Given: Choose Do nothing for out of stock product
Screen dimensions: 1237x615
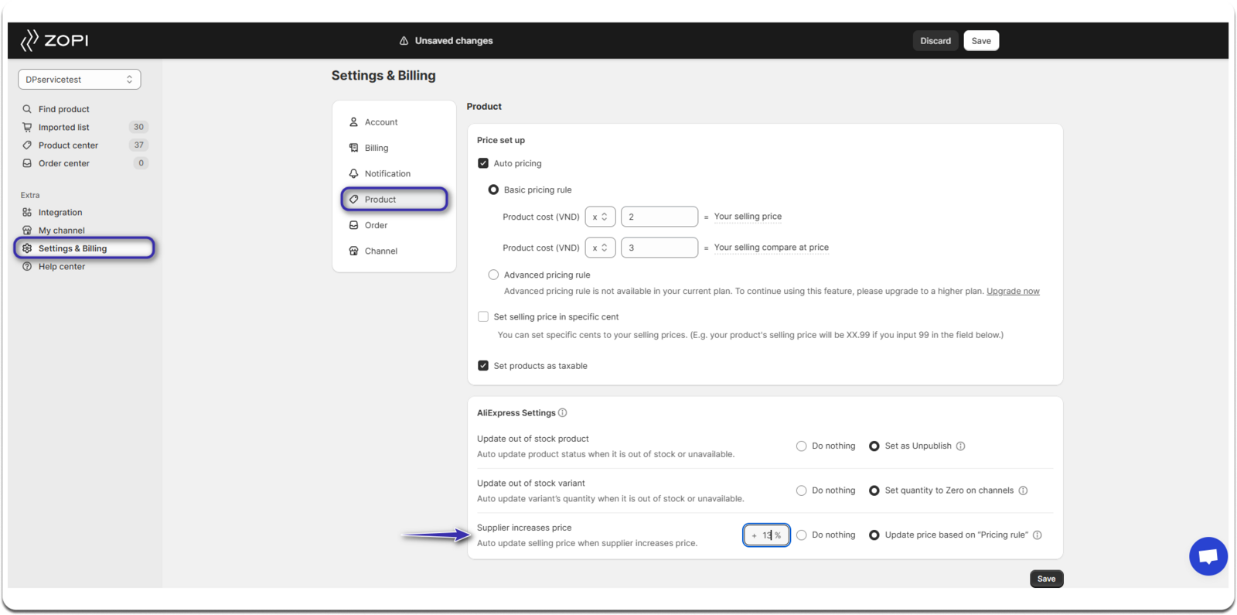Looking at the screenshot, I should (x=802, y=446).
